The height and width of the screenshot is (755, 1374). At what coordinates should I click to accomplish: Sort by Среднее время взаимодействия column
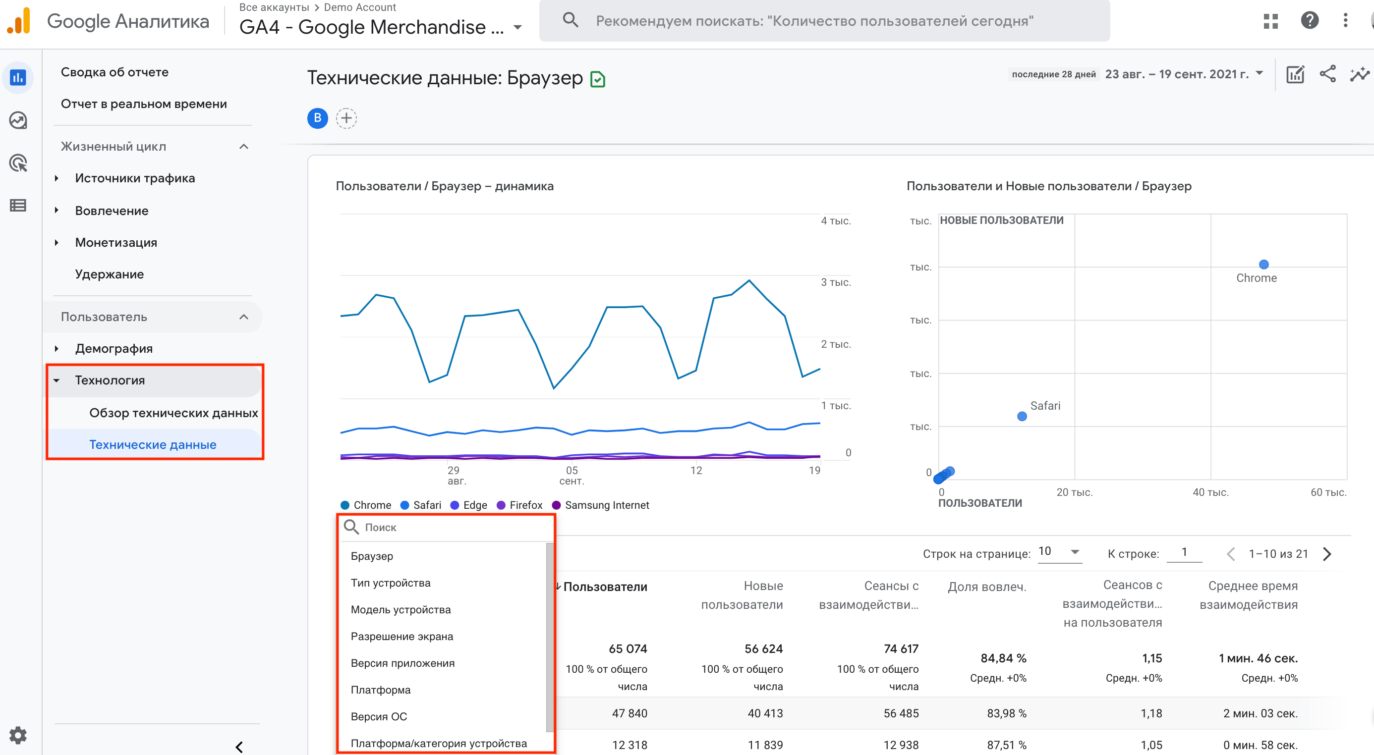point(1248,595)
